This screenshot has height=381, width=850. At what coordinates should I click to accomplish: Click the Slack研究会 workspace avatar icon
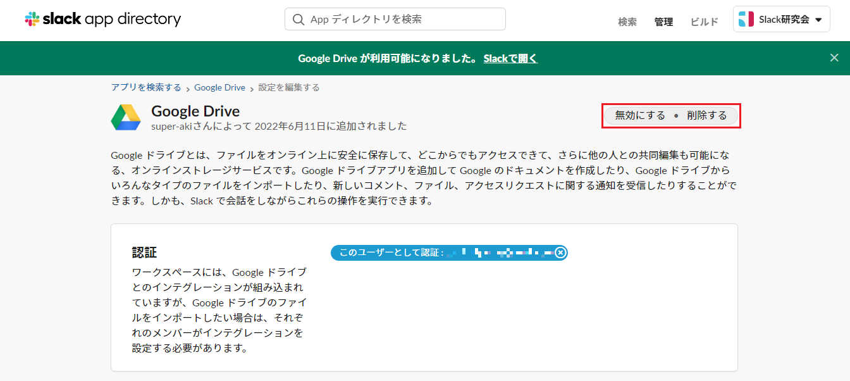click(746, 20)
